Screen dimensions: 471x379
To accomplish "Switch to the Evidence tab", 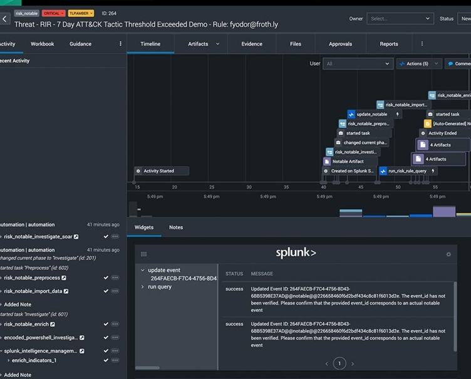I will pos(252,44).
